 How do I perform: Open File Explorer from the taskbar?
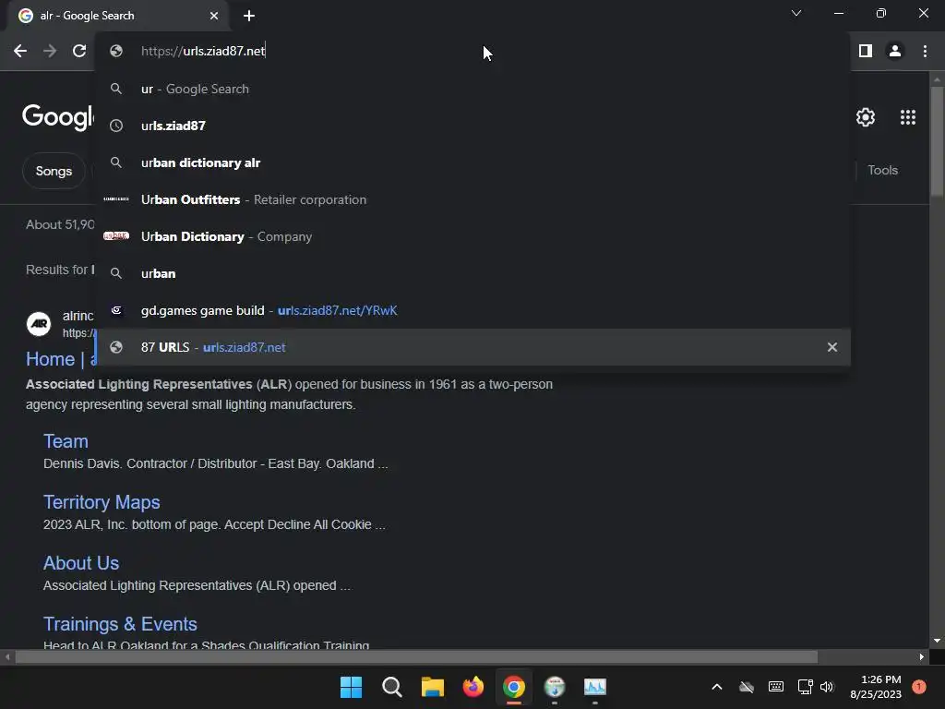(432, 687)
